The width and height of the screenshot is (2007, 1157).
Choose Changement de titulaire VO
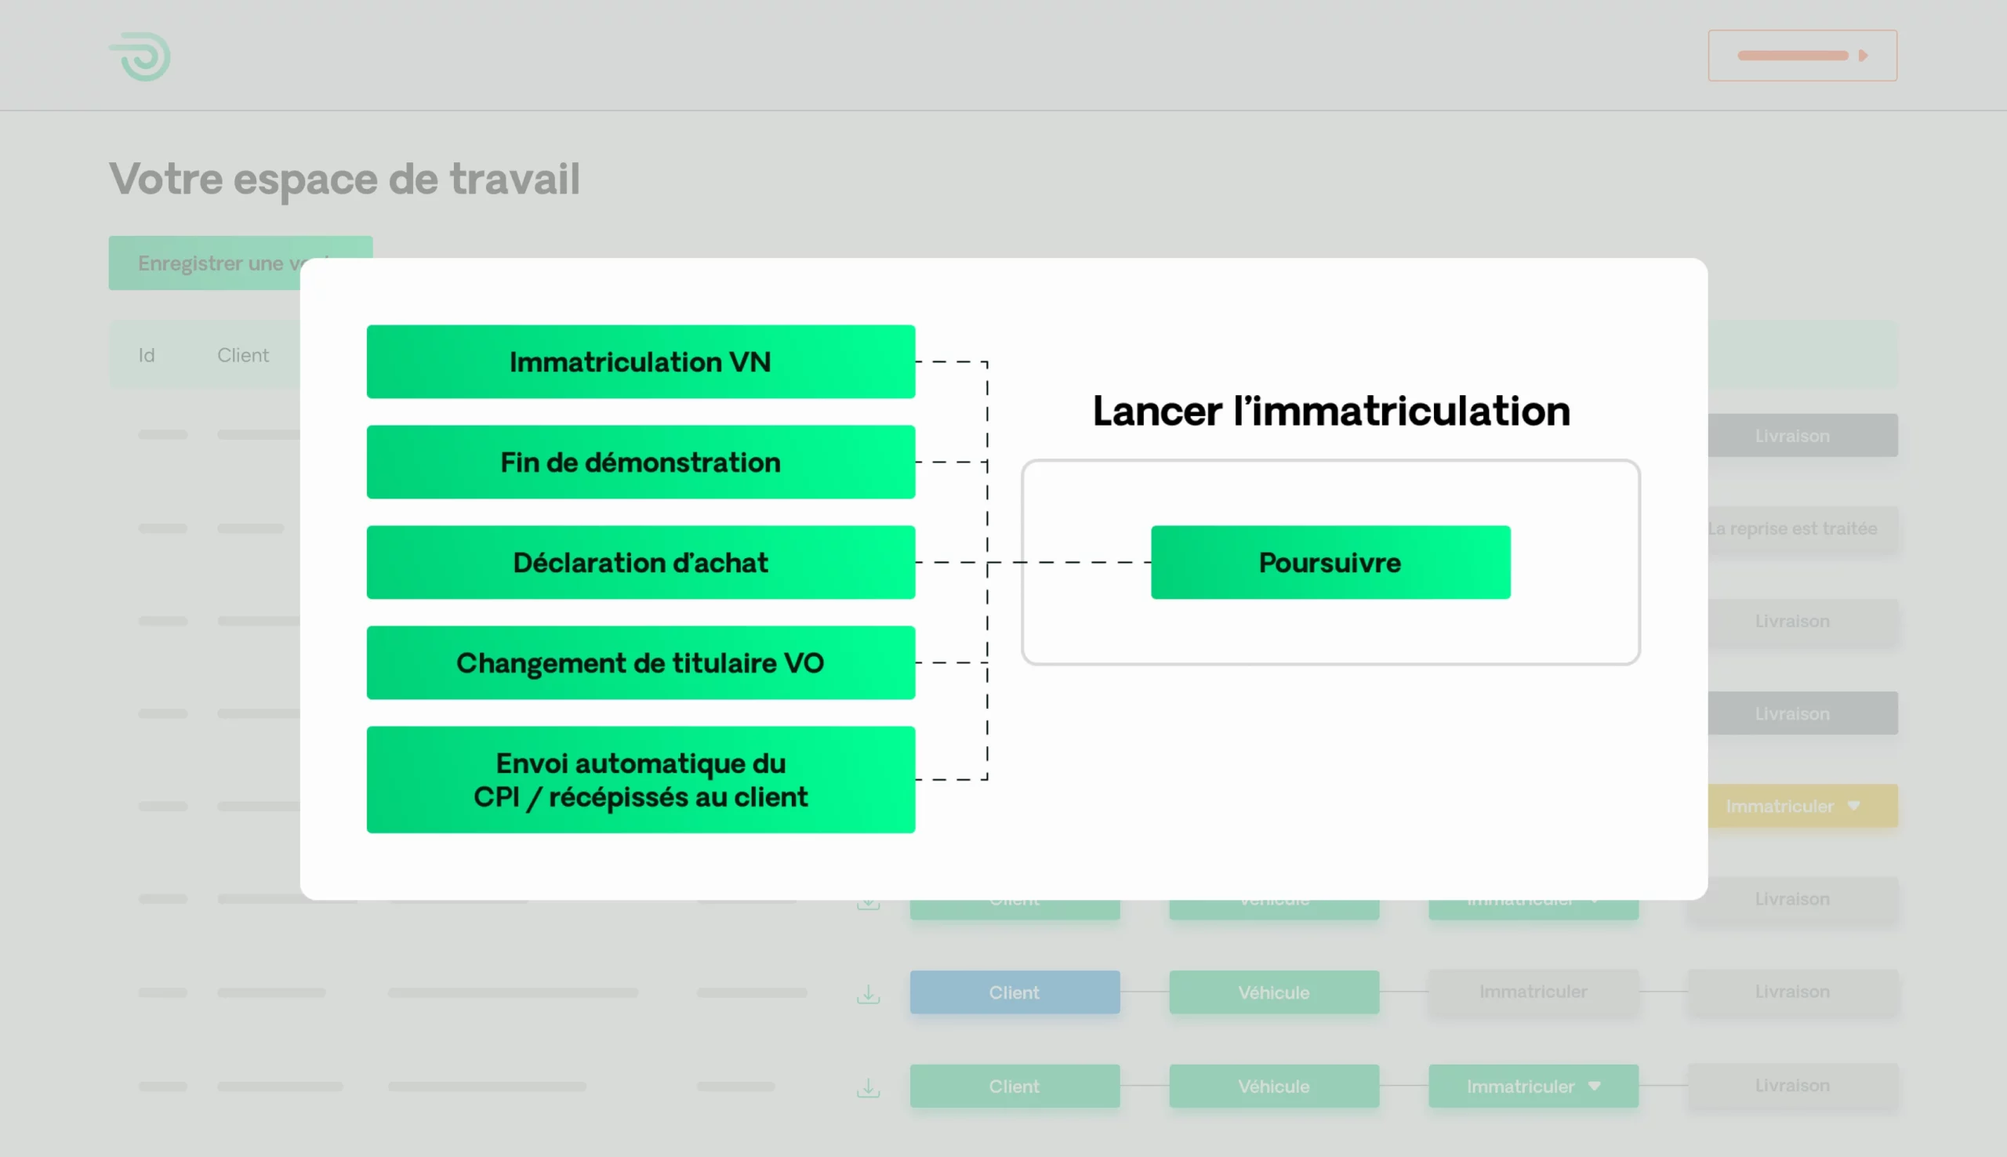(641, 662)
